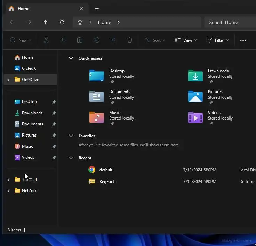The image size is (256, 246).
Task: Refresh the Home view
Action: tap(62, 22)
